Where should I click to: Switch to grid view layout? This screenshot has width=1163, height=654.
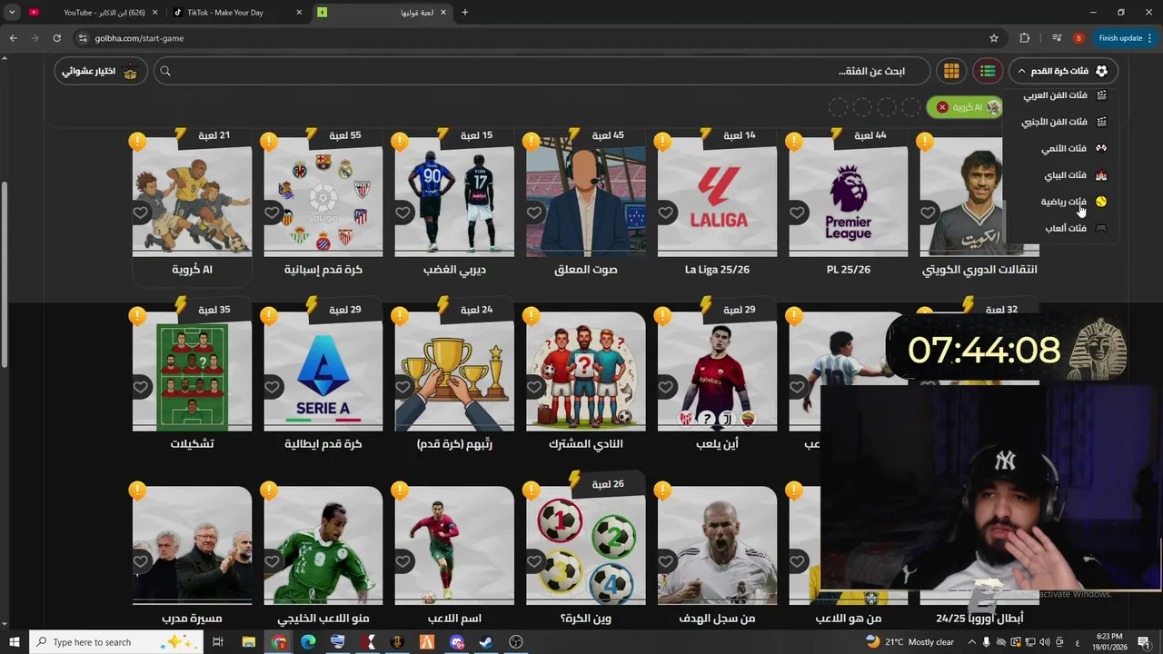pyautogui.click(x=951, y=71)
